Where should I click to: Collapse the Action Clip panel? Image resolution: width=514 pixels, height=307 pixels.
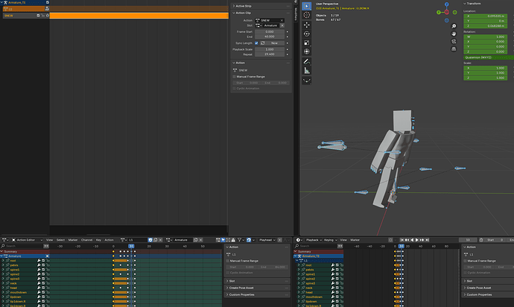pyautogui.click(x=261, y=13)
